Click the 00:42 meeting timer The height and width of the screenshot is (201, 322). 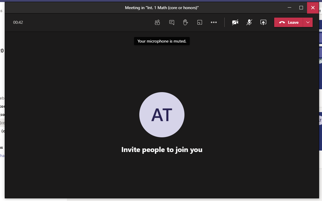click(18, 23)
